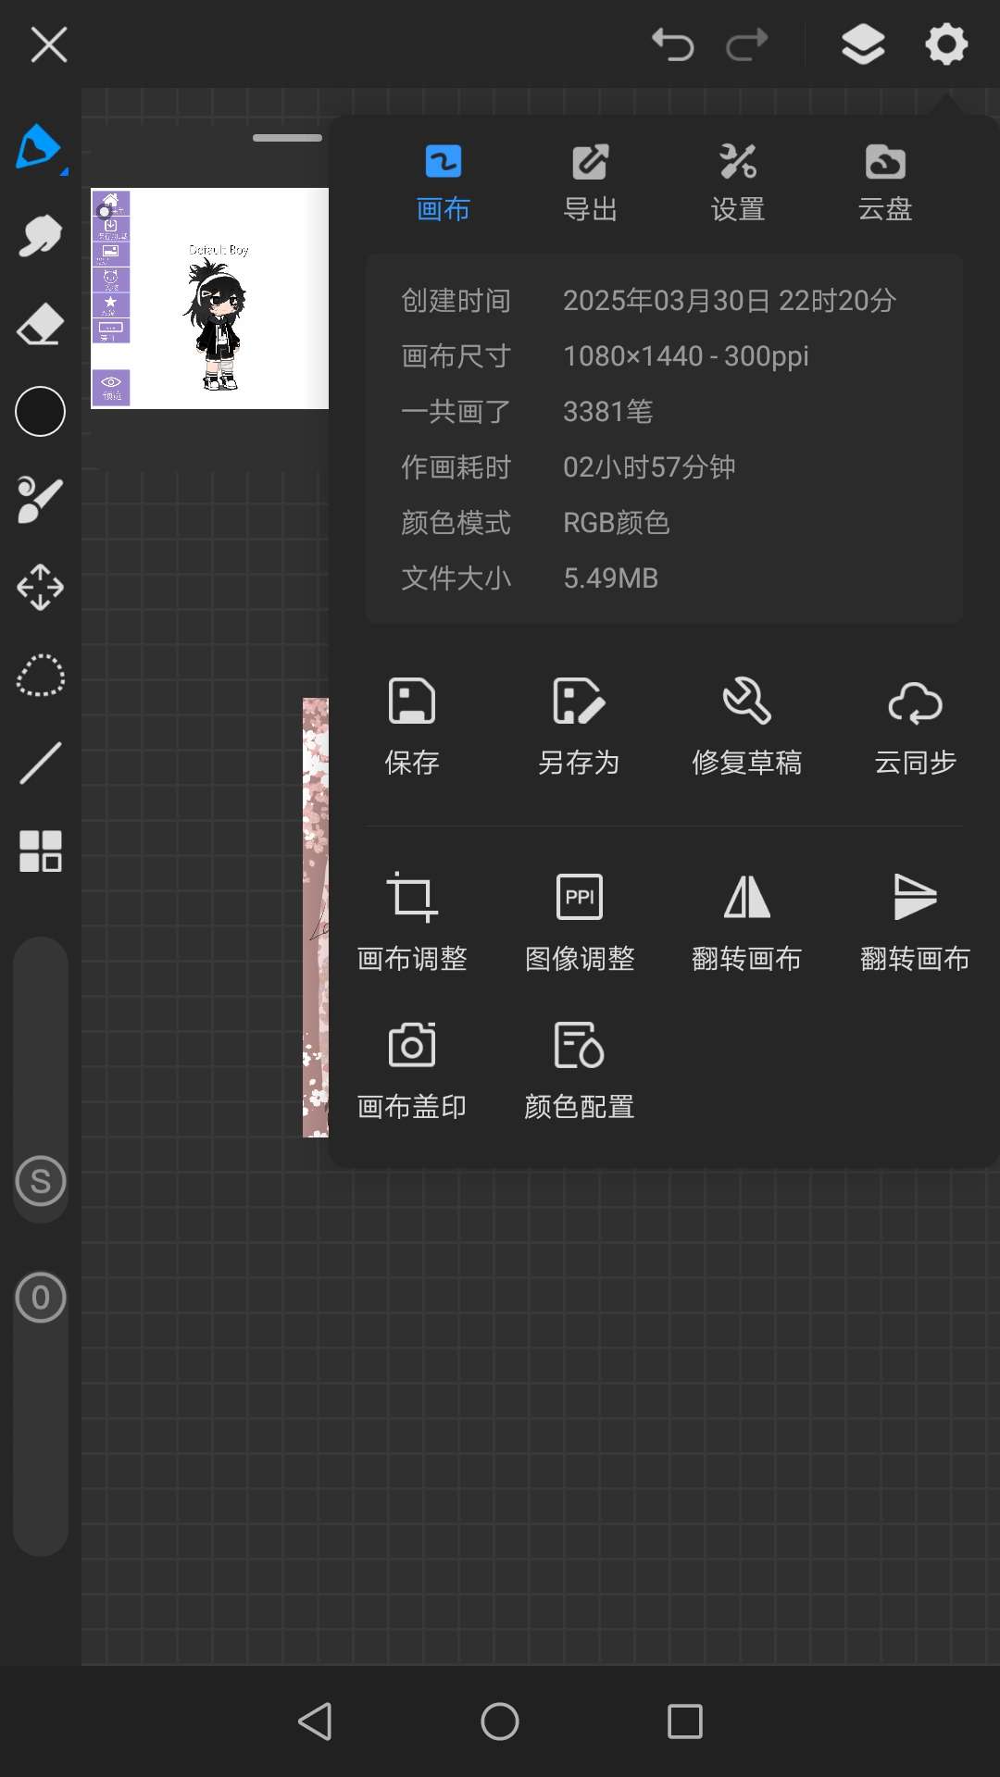1000x1777 pixels.
Task: Pick the dotted lasso selection tool
Action: [x=40, y=676]
